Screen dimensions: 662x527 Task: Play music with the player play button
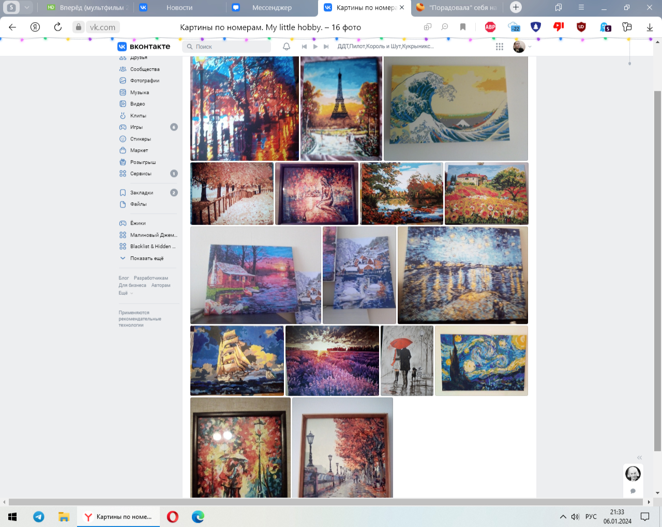[x=315, y=47]
